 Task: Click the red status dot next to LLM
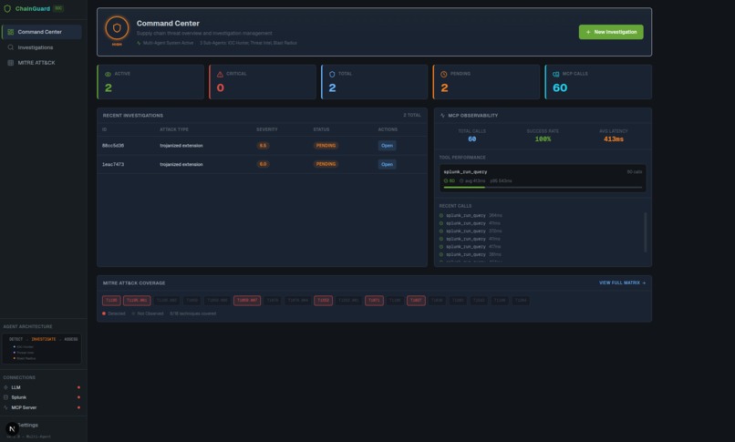coord(78,387)
